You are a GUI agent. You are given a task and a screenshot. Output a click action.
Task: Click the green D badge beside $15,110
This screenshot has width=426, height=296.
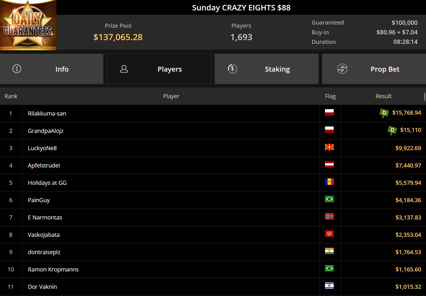(x=392, y=130)
